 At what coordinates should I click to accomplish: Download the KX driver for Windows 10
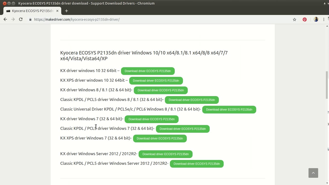coord(148,71)
